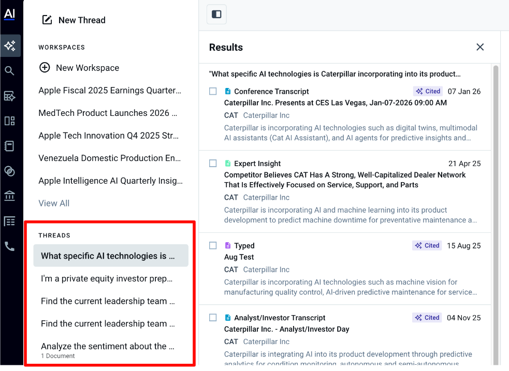Open the private equity investor thread
509x371 pixels.
click(107, 278)
